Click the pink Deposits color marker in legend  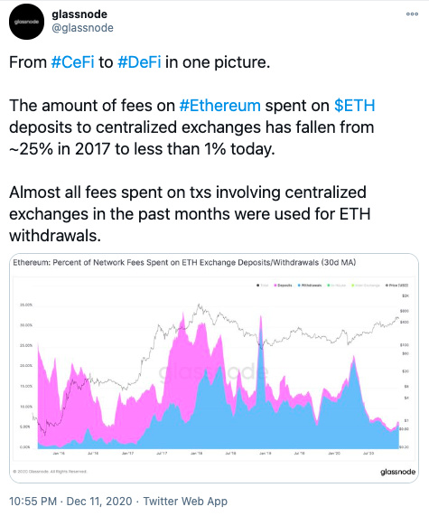coord(275,286)
